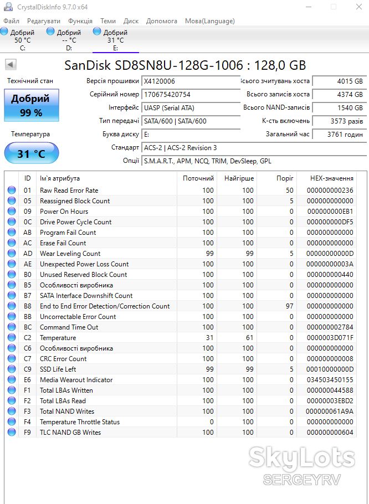Click status orb for Wear Leveling Count

click(x=12, y=253)
